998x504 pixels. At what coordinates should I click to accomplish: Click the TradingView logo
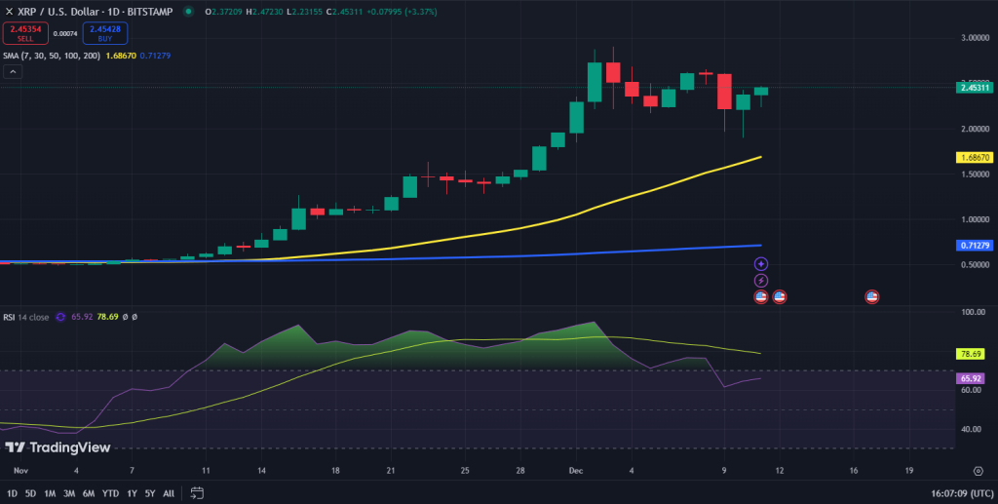click(x=58, y=447)
